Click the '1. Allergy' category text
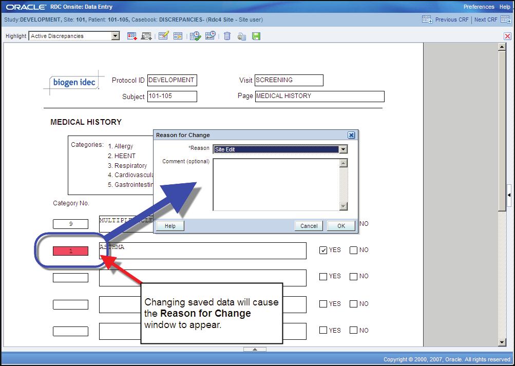Image resolution: width=515 pixels, height=366 pixels. pyautogui.click(x=121, y=146)
